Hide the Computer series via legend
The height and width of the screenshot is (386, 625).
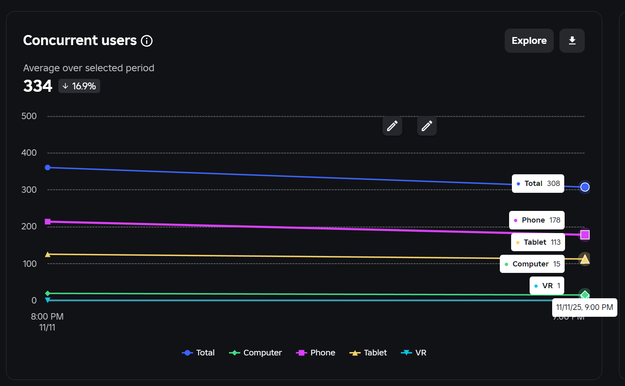tap(256, 353)
